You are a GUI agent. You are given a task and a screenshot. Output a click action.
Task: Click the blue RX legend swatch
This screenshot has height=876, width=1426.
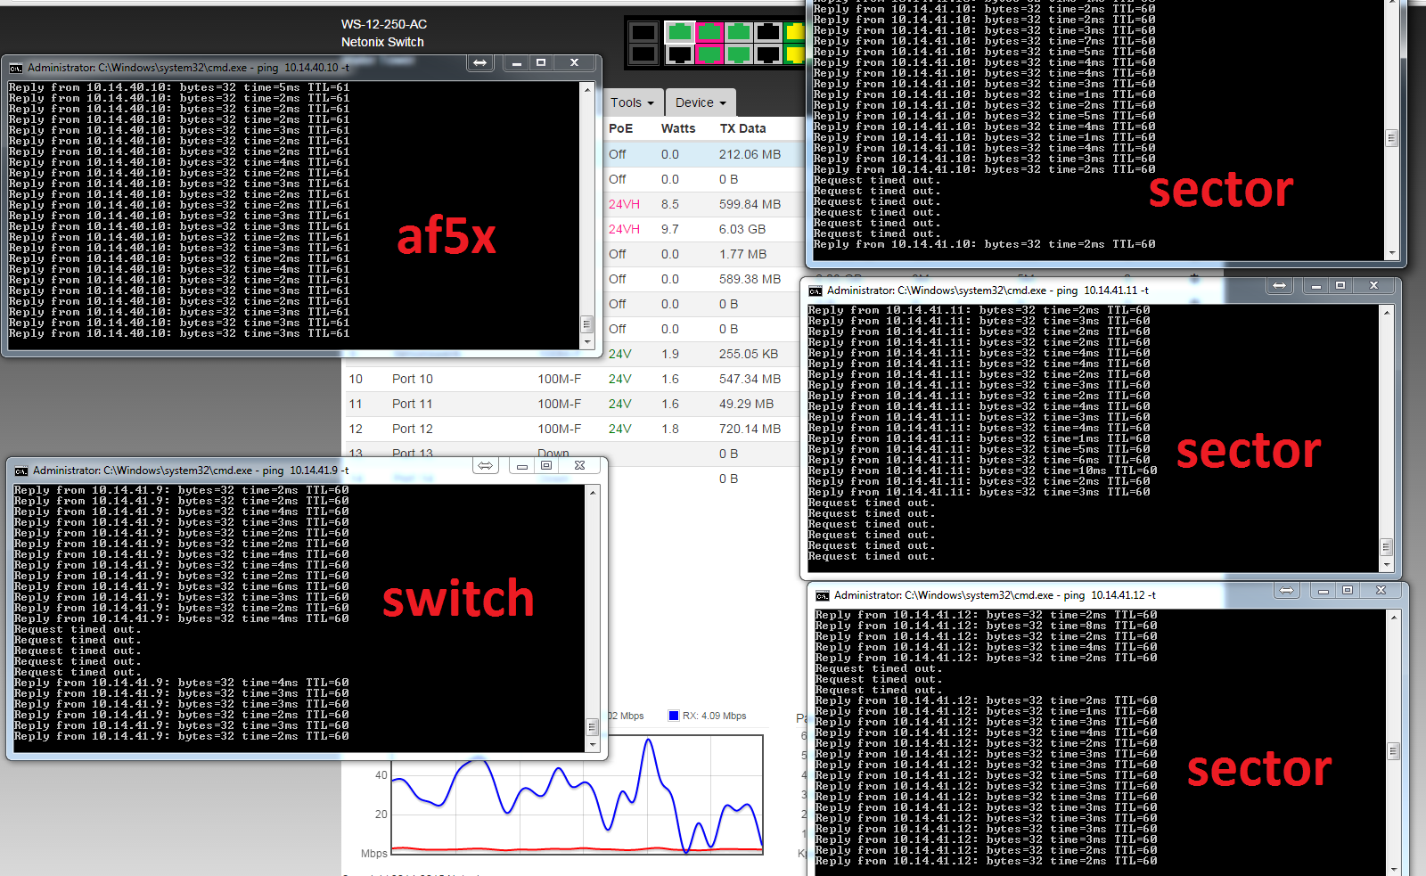click(674, 716)
